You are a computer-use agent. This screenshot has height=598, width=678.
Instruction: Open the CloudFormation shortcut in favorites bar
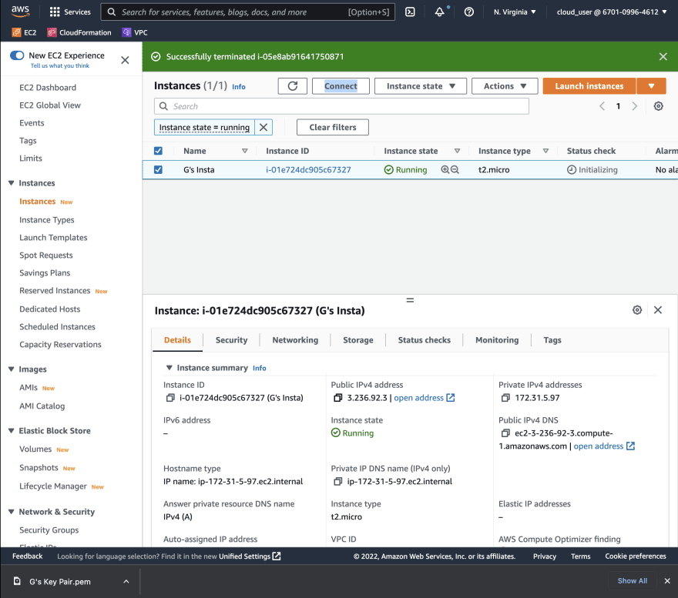(x=79, y=32)
